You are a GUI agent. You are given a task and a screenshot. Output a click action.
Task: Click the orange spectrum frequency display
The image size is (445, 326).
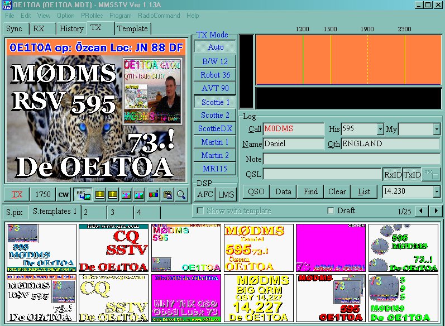[x=347, y=59]
